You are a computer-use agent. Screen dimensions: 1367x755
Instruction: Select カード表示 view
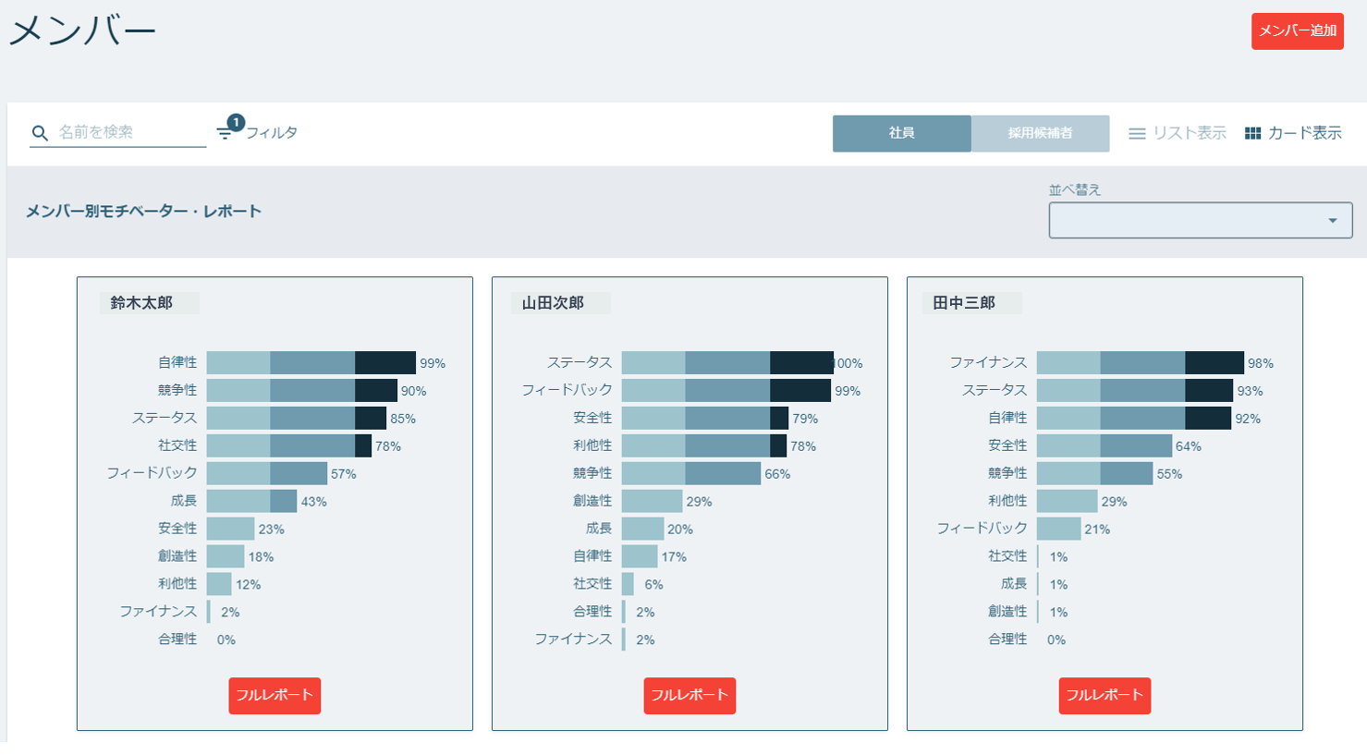click(x=1293, y=133)
